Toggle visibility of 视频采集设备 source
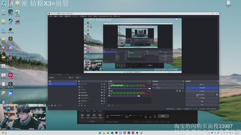241x135 pixels. 102,95
